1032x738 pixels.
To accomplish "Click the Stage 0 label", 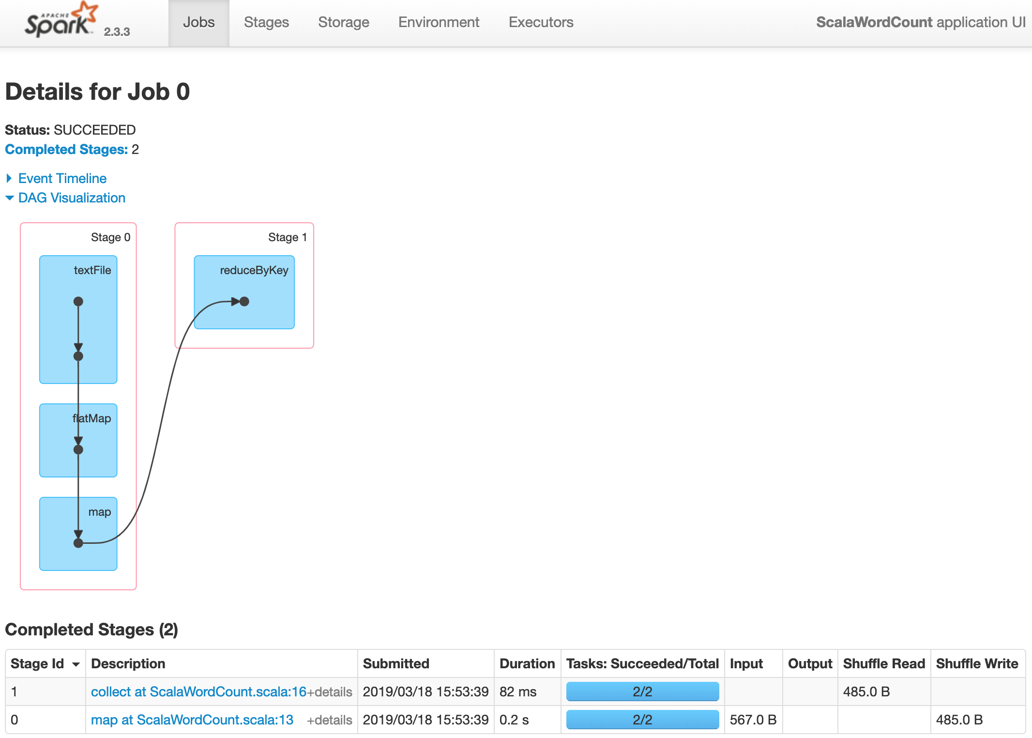I will pyautogui.click(x=110, y=237).
